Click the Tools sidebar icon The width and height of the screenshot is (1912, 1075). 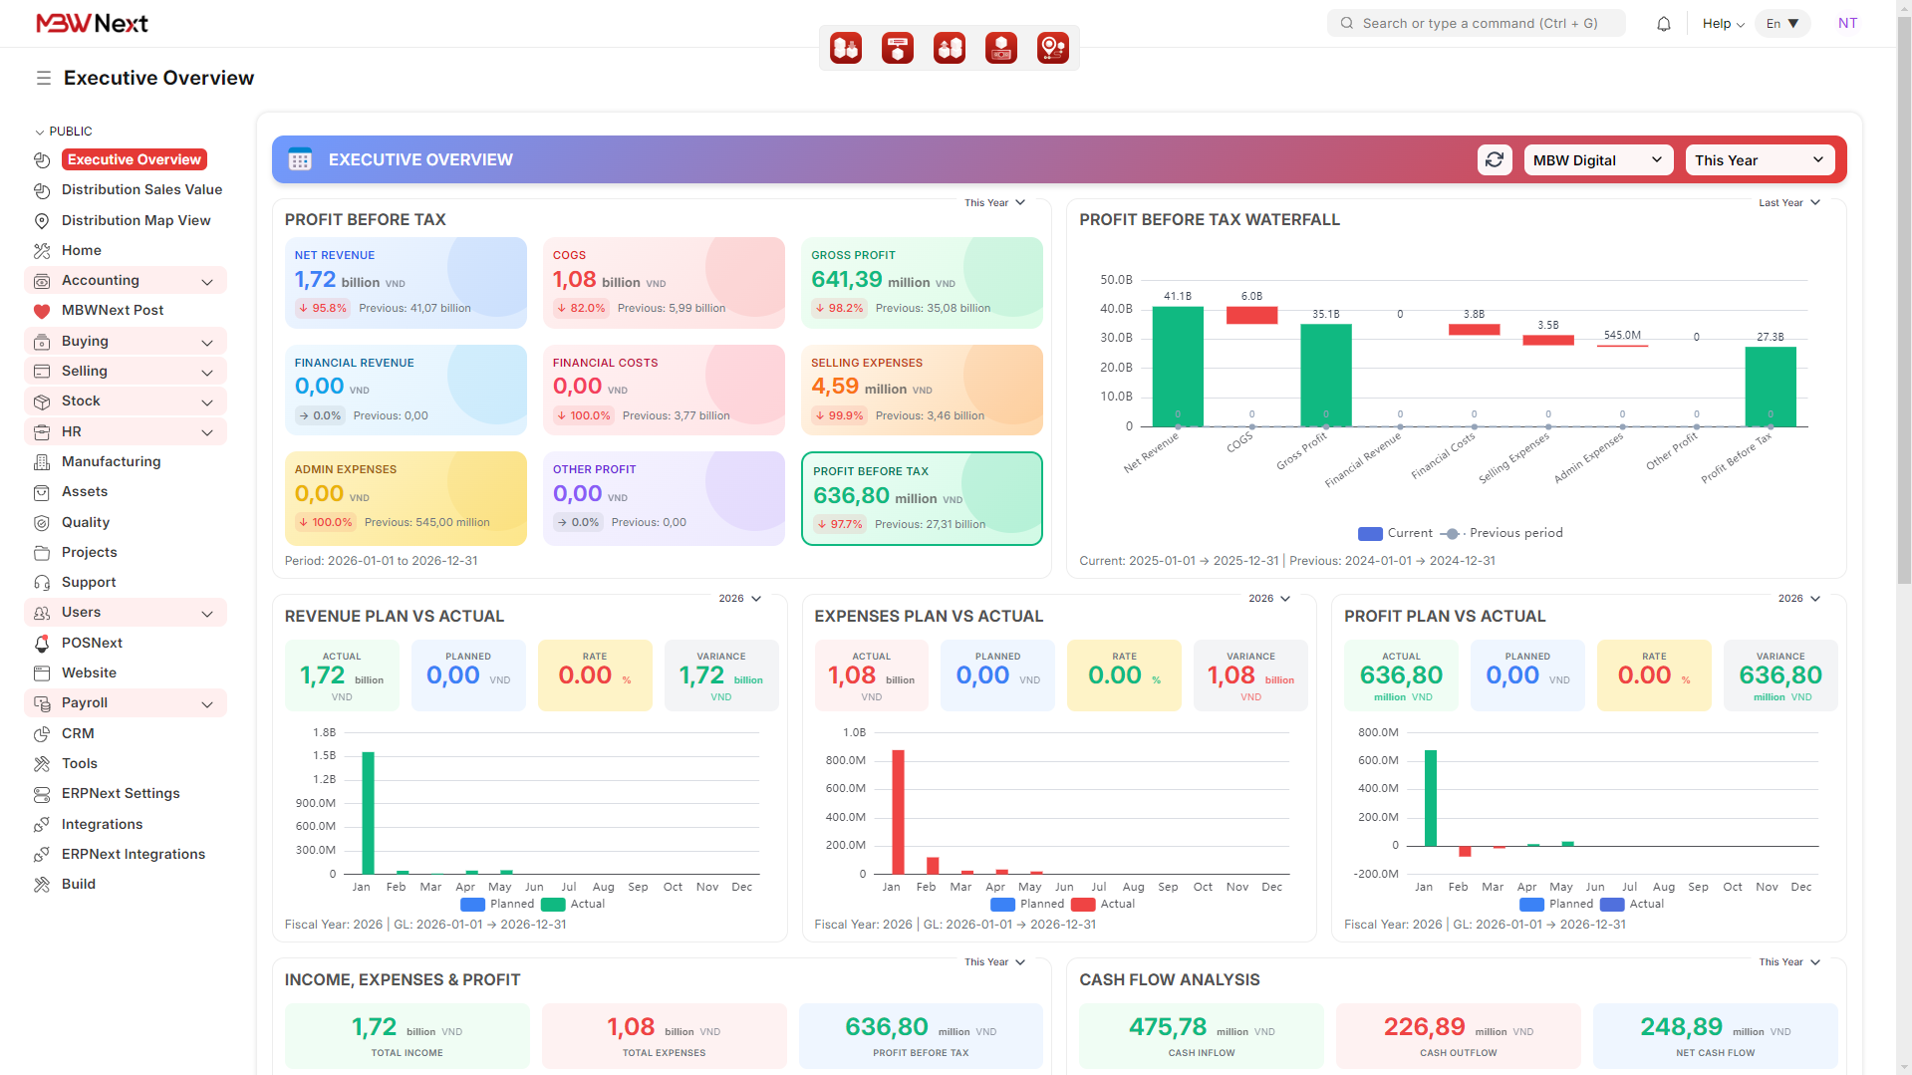(42, 764)
